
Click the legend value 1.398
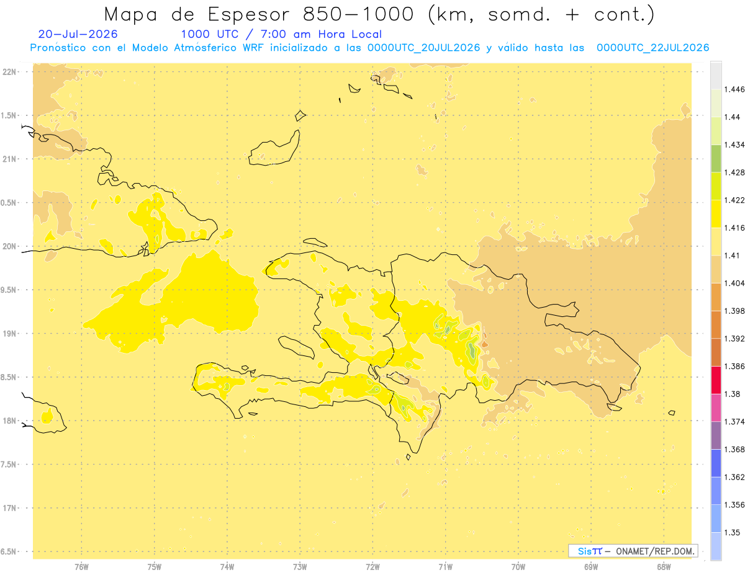(x=734, y=311)
